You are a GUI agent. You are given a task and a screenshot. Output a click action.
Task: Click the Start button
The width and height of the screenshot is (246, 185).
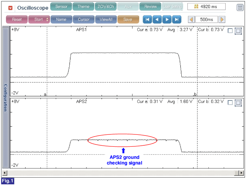(x=39, y=19)
